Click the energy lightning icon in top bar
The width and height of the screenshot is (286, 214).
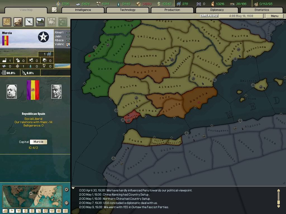[x=58, y=4]
